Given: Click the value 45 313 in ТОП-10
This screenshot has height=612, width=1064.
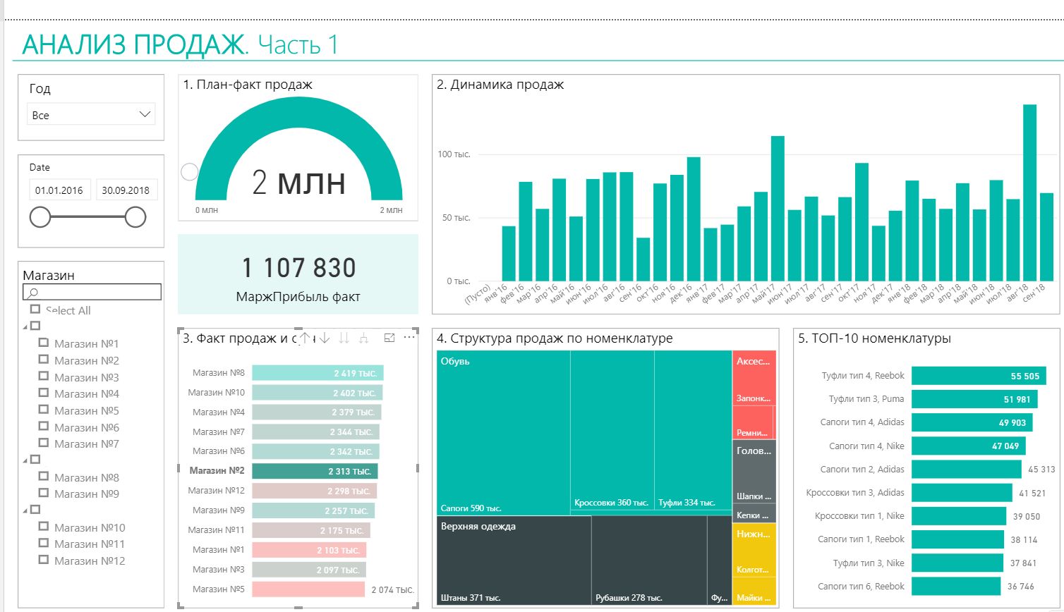Looking at the screenshot, I should pos(1041,469).
